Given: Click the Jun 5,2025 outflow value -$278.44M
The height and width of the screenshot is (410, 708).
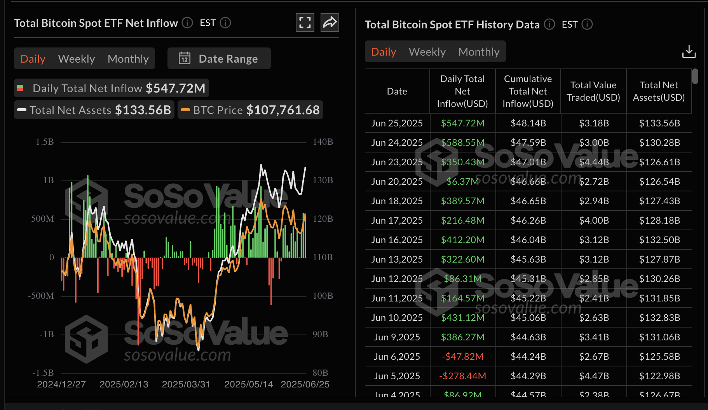Looking at the screenshot, I should (x=462, y=376).
